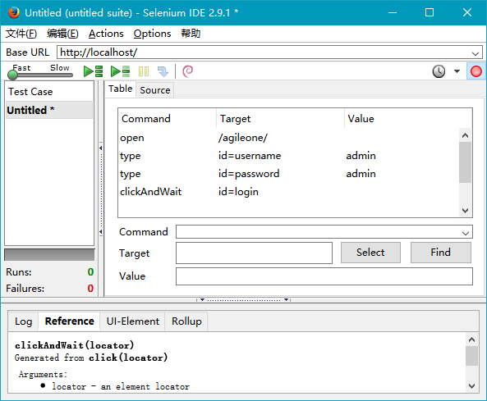Click the test run progress bar
This screenshot has height=401, width=487.
[49, 255]
